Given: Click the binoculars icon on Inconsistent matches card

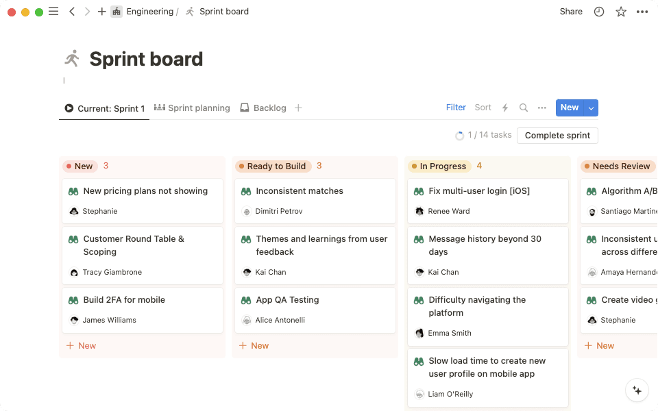Looking at the screenshot, I should pyautogui.click(x=246, y=190).
